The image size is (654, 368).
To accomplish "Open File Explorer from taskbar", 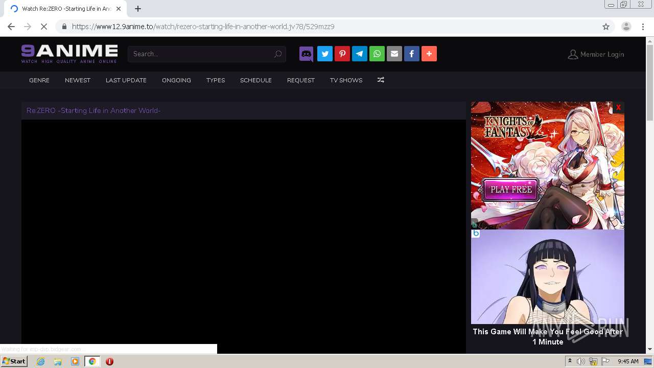I will click(58, 361).
